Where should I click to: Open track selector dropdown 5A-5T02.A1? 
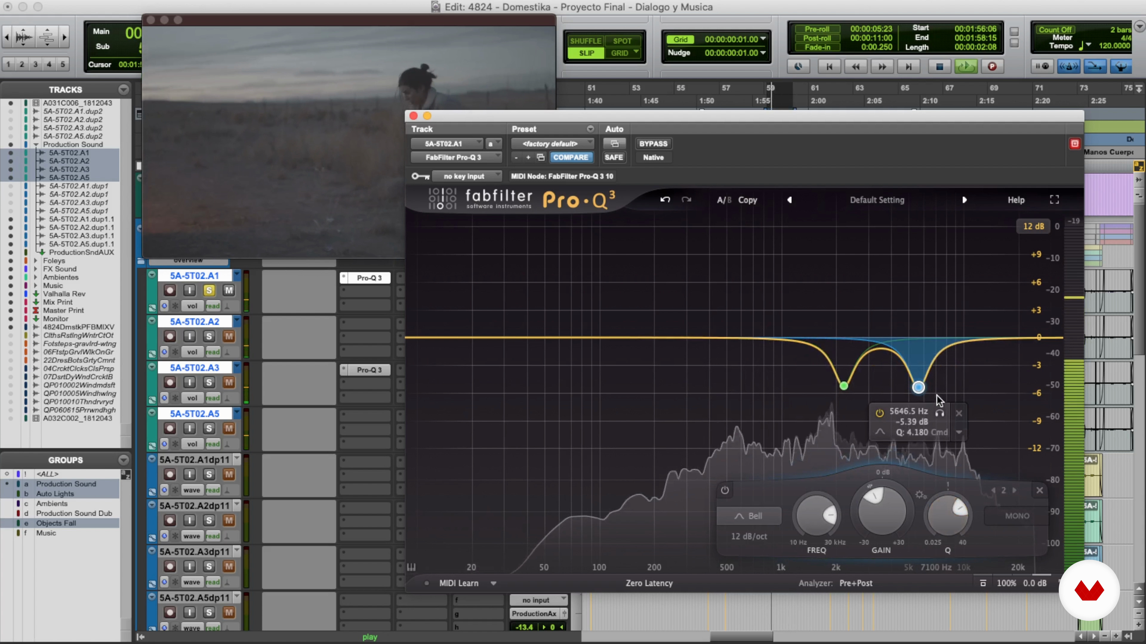click(446, 143)
